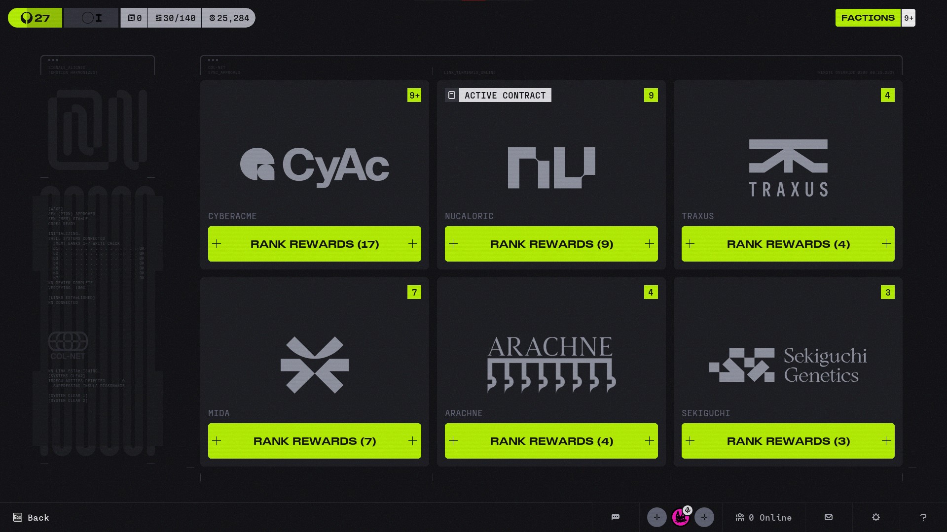Screen dimensions: 947x532
Task: Select the Sekiguchi Genetics logo card
Action: (788, 365)
